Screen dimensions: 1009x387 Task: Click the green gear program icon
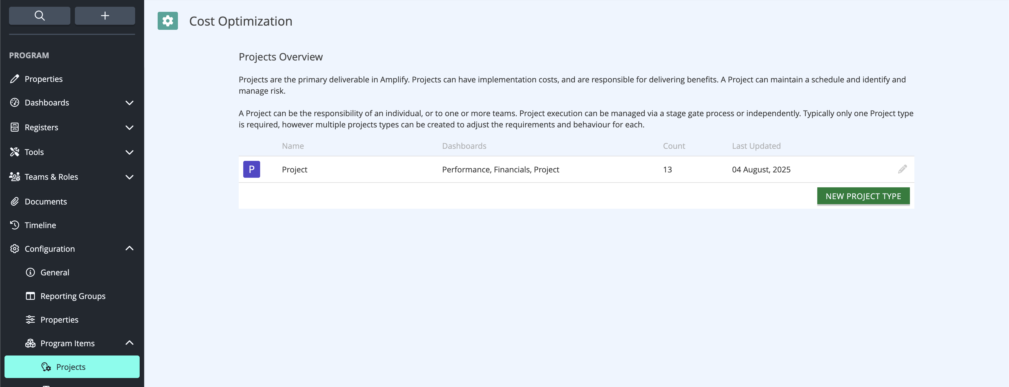[x=168, y=21]
